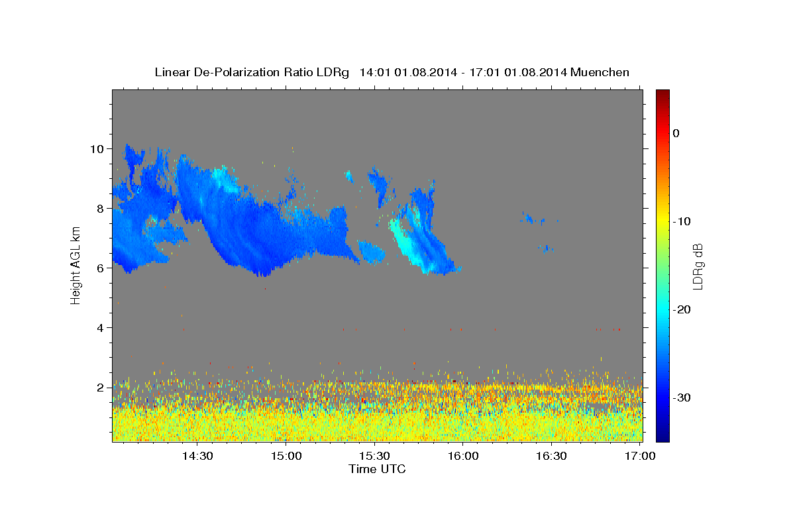The image size is (795, 530).
Task: Click the 15:30 time tick label
Action: [x=374, y=456]
